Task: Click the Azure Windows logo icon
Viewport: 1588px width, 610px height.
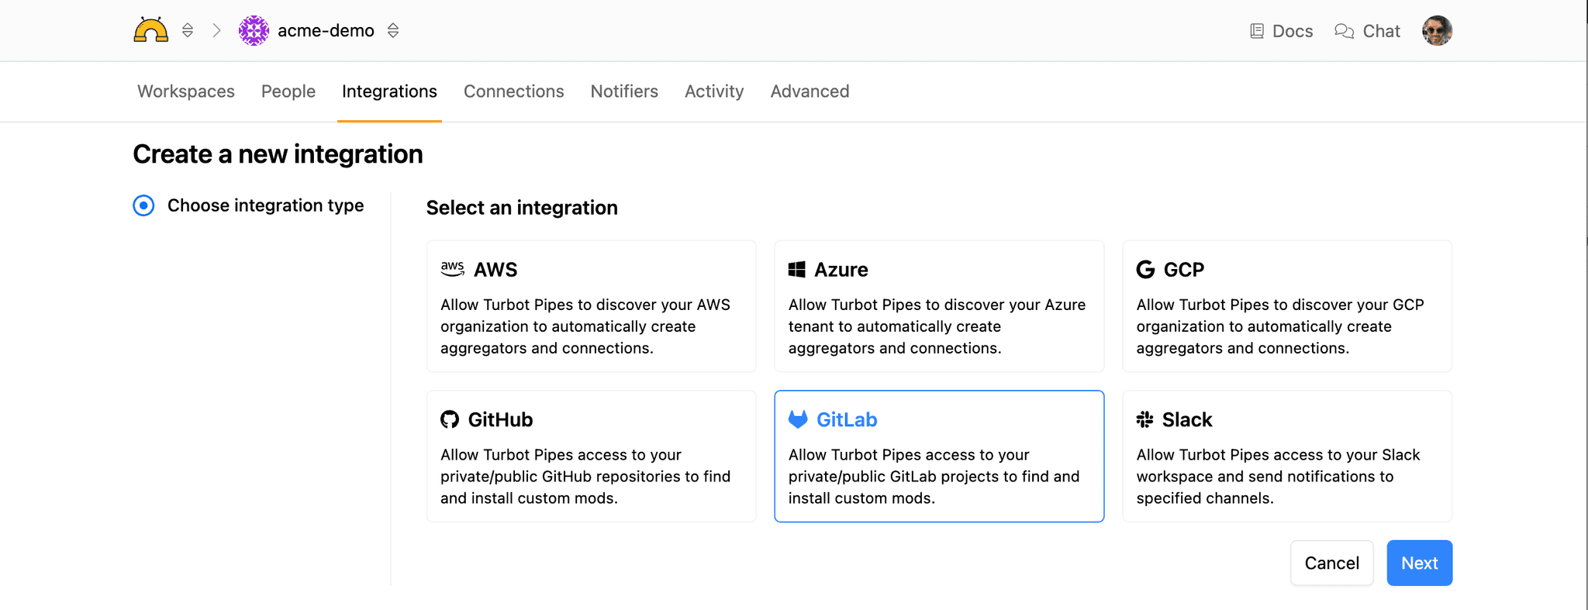Action: click(x=796, y=269)
